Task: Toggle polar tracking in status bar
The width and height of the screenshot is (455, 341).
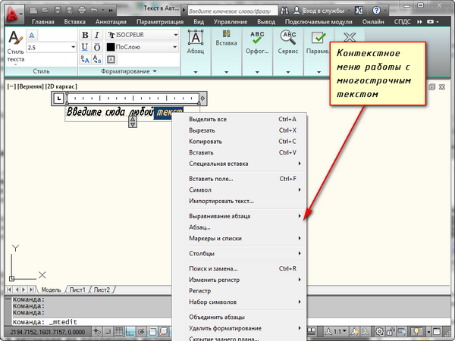Action: pyautogui.click(x=141, y=331)
